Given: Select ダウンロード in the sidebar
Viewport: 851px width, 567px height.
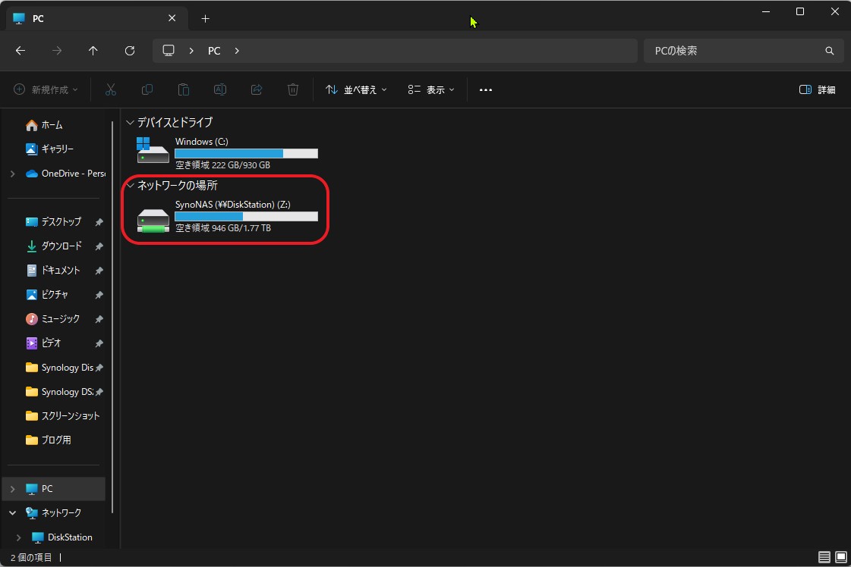Looking at the screenshot, I should [61, 246].
